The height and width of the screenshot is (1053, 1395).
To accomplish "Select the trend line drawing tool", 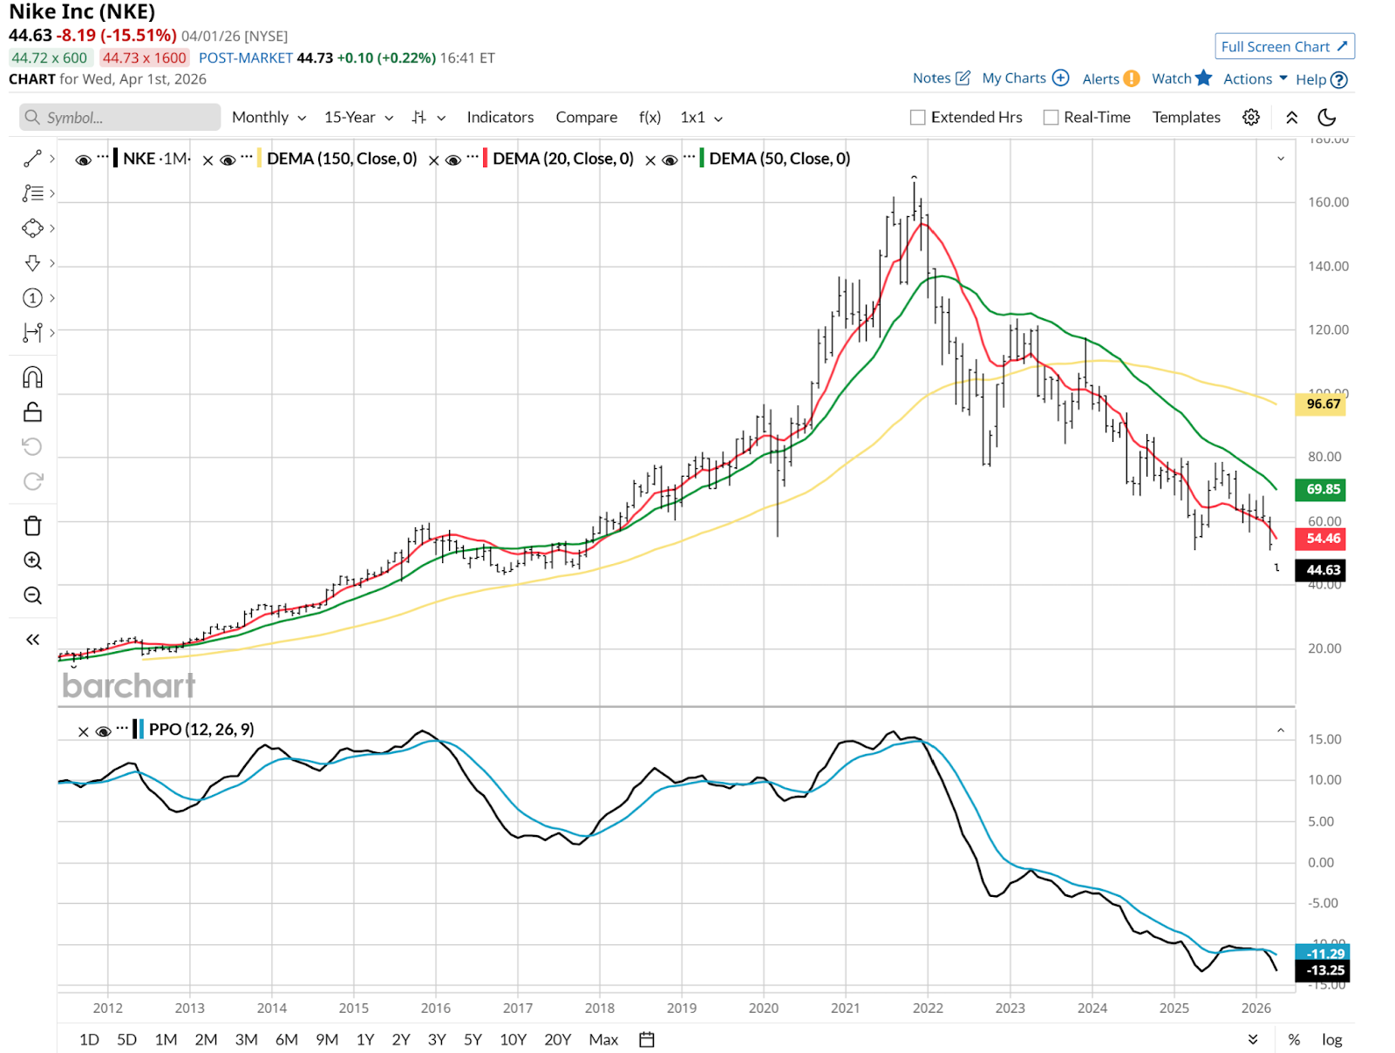I will click(32, 159).
